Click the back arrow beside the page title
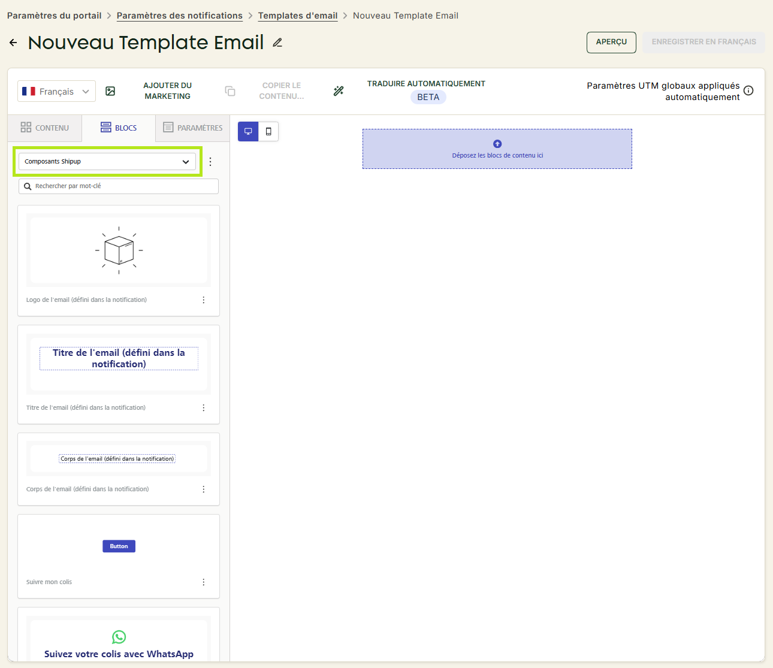This screenshot has width=773, height=668. click(13, 43)
